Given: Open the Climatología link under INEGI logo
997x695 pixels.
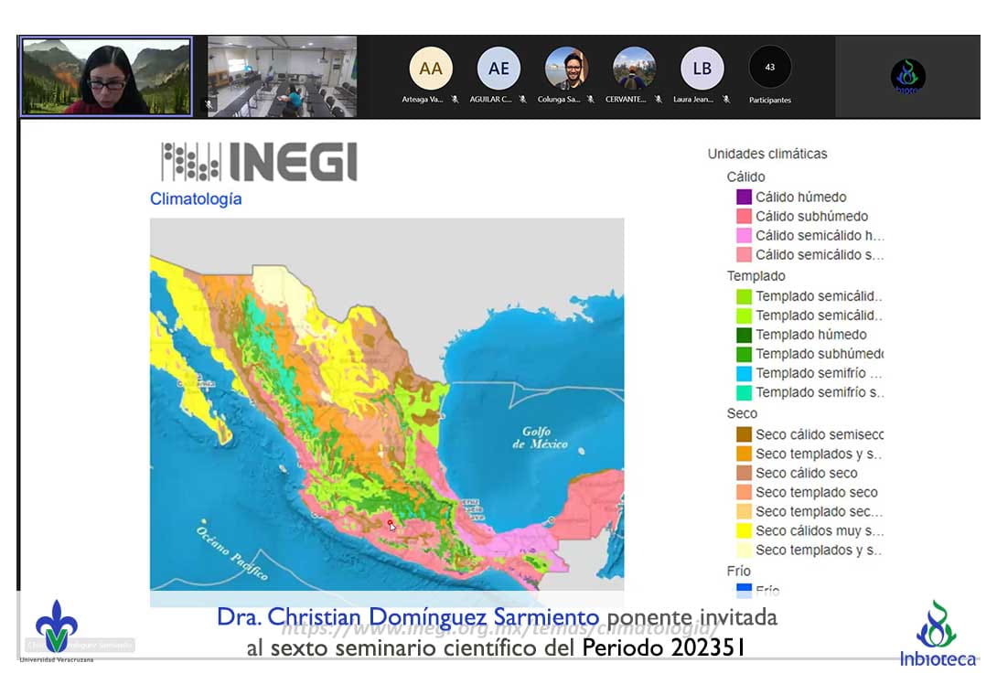Looking at the screenshot, I should [196, 198].
